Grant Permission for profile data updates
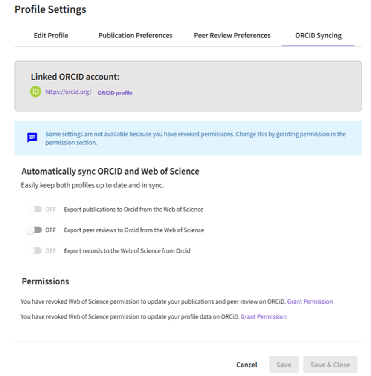 point(264,316)
